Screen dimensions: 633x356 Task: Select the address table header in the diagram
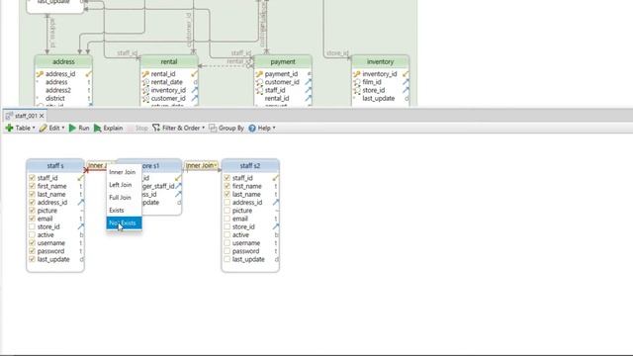pyautogui.click(x=63, y=61)
